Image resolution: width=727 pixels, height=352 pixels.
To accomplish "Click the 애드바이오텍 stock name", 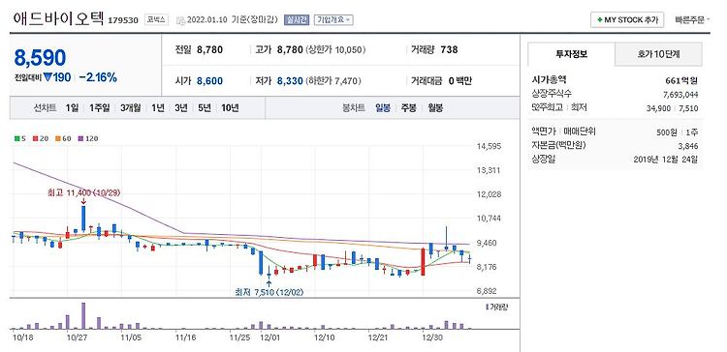I will coord(59,18).
